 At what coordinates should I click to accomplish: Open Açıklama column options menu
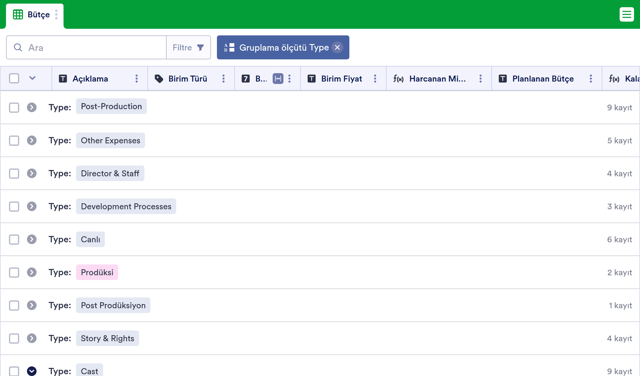137,79
